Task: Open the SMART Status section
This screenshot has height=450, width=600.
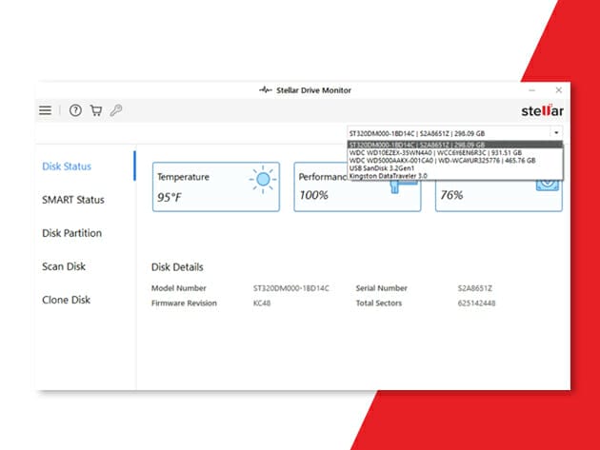Action: tap(73, 200)
